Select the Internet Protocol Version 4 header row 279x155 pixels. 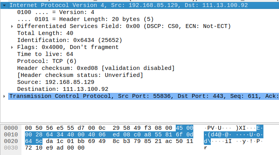click(139, 5)
